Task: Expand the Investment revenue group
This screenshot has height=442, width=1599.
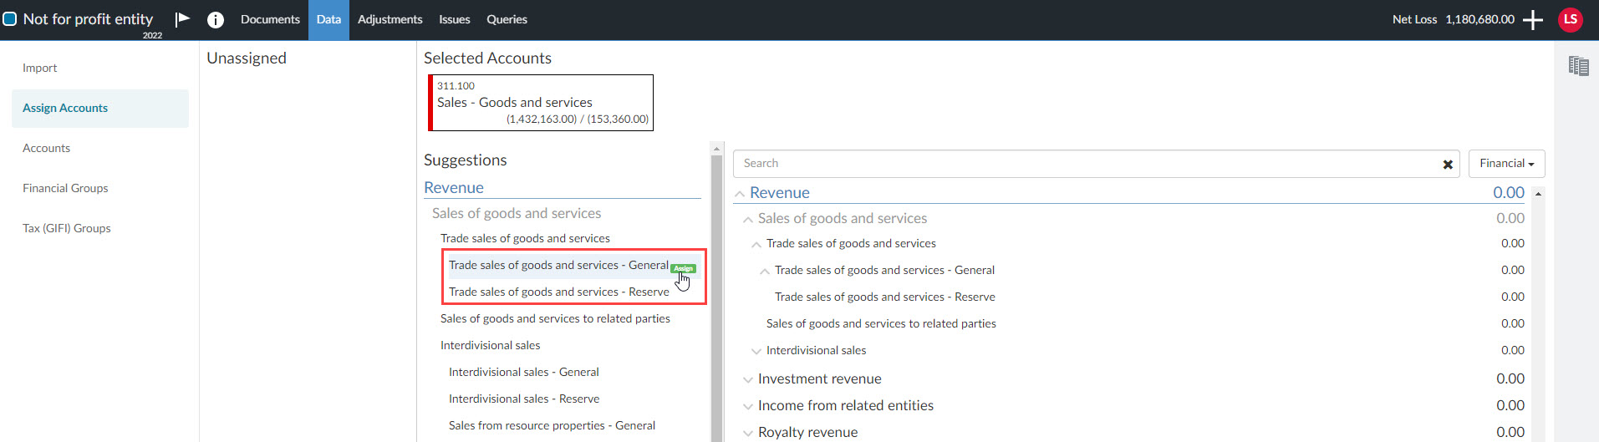Action: [x=748, y=379]
